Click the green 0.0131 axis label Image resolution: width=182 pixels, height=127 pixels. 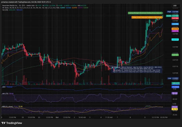pyautogui.click(x=175, y=55)
